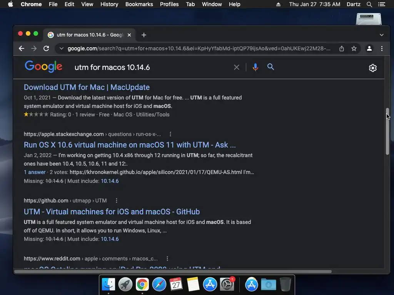
Task: Open Google quick settings gear
Action: point(372,68)
